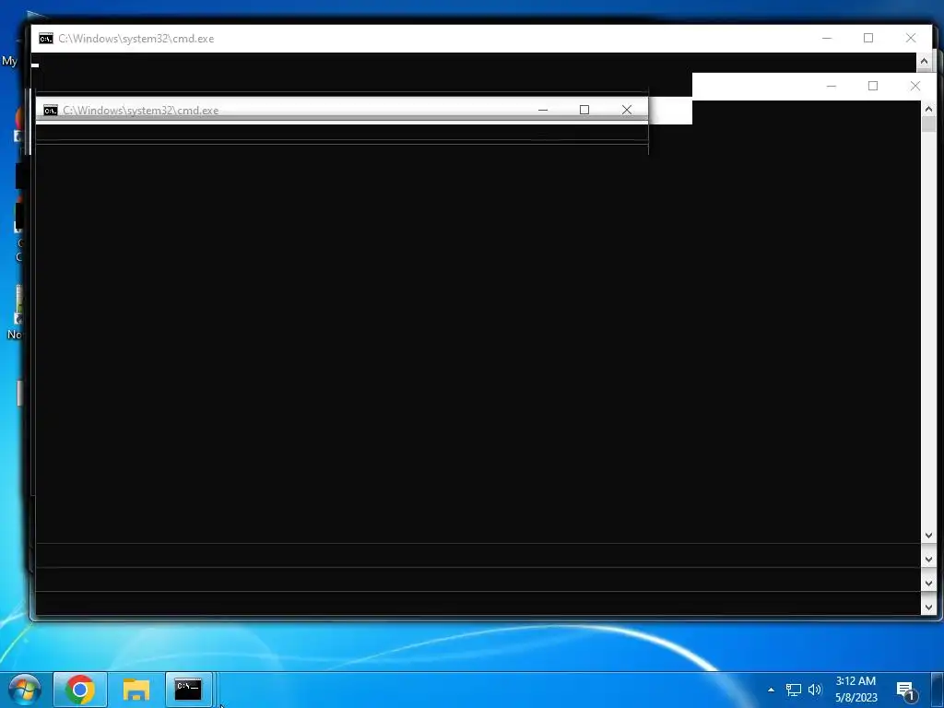Image resolution: width=944 pixels, height=708 pixels.
Task: Click the scroll-up arrow of the rearmost cmd window
Action: click(924, 62)
